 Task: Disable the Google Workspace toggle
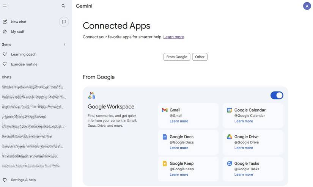pos(277,96)
